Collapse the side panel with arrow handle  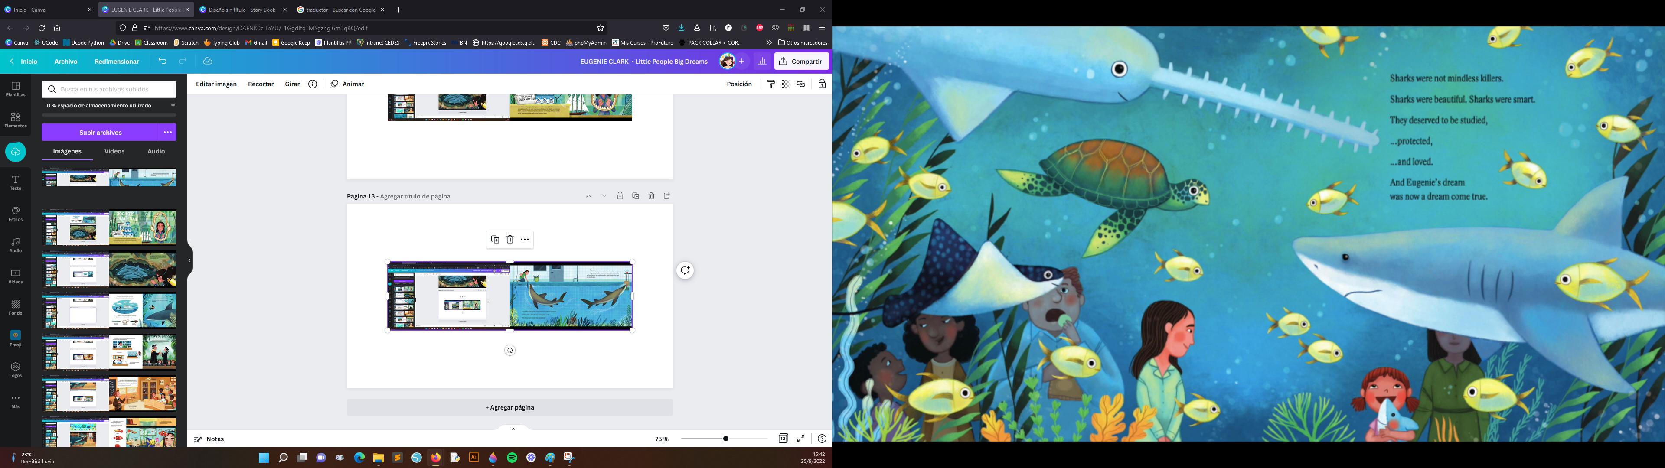click(x=189, y=260)
